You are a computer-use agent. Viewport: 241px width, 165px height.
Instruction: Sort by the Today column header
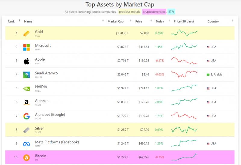click(x=160, y=21)
